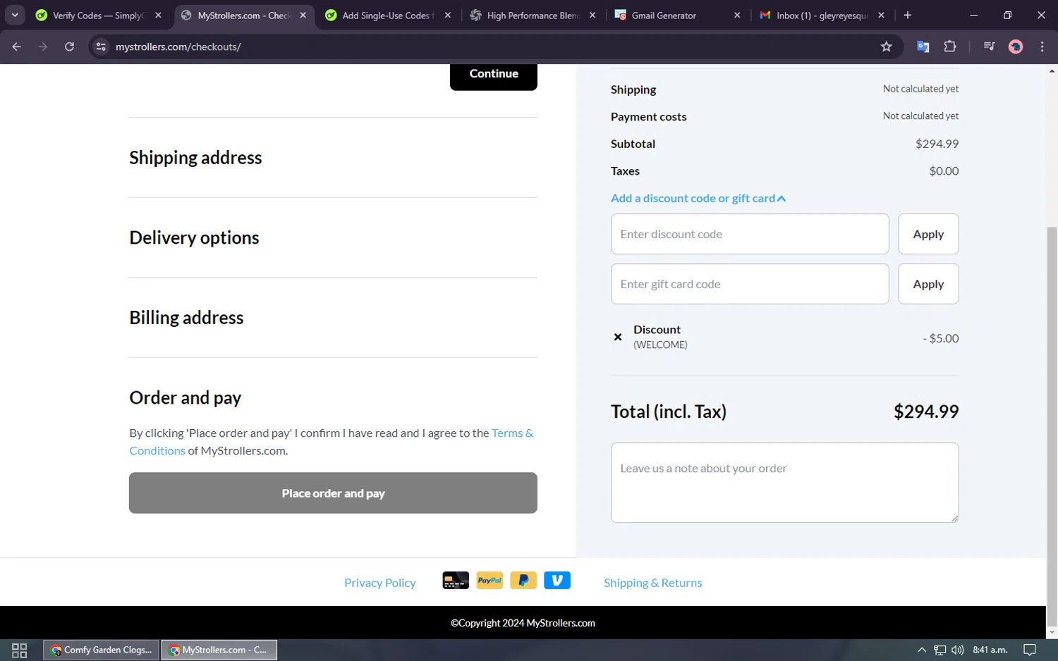Click the yellow PayPal wordmark payment icon

click(x=490, y=581)
